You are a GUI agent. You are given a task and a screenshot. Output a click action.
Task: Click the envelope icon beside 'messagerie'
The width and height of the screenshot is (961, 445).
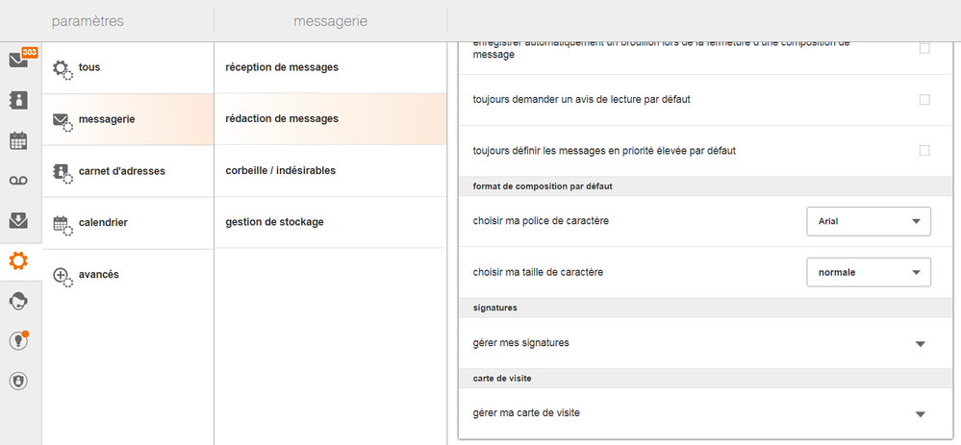point(63,122)
